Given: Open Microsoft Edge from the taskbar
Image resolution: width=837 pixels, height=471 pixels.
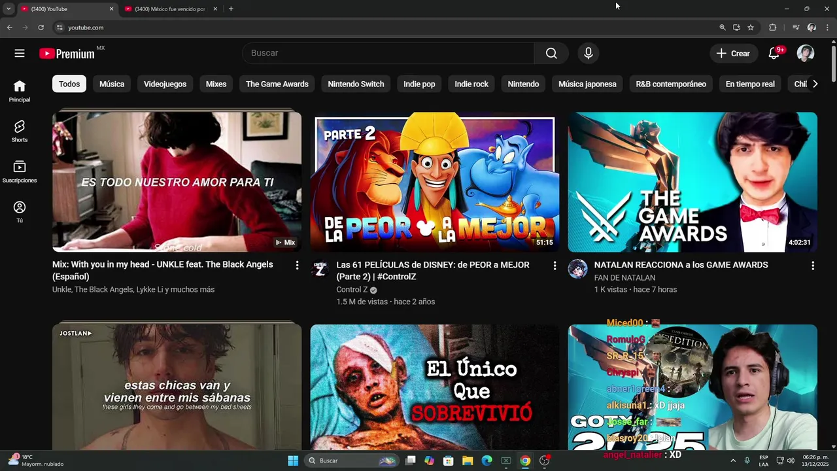Looking at the screenshot, I should 487,461.
